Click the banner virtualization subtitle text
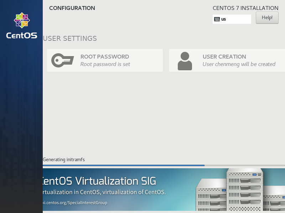The width and height of the screenshot is (285, 213). pyautogui.click(x=104, y=192)
